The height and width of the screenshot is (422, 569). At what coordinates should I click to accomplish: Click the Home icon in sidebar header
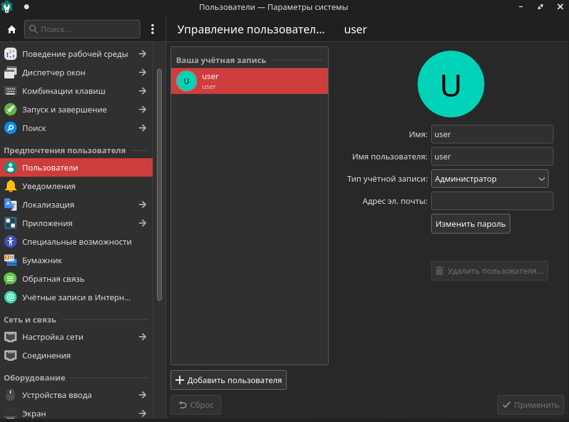tap(11, 29)
